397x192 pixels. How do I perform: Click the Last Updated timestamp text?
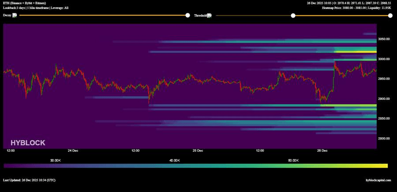[x=29, y=180]
